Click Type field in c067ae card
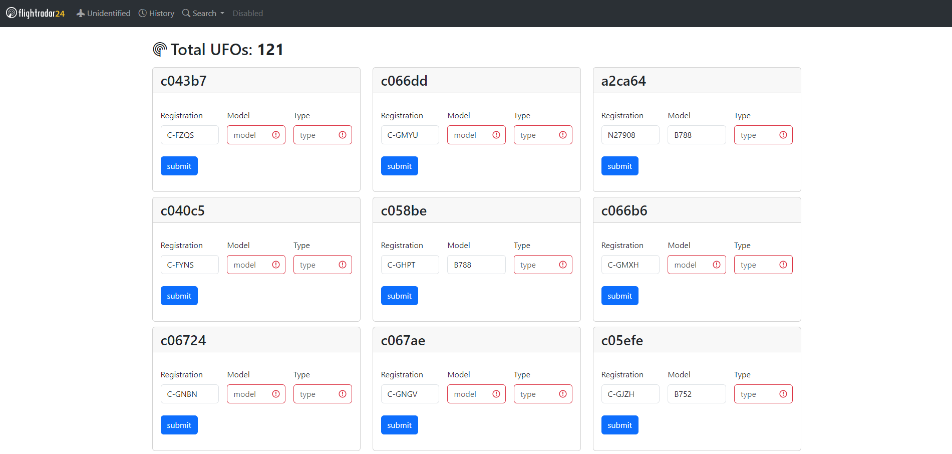 (x=543, y=394)
